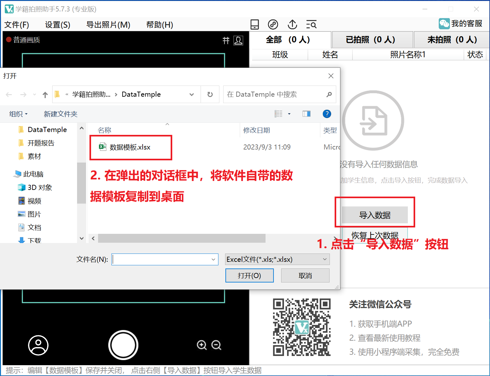Expand the file name combo box dropdown
Screen dimensions: 490x376
(x=213, y=259)
